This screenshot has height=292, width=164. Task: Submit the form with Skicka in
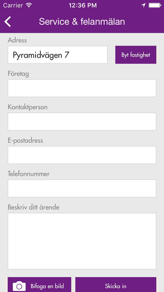(116, 286)
